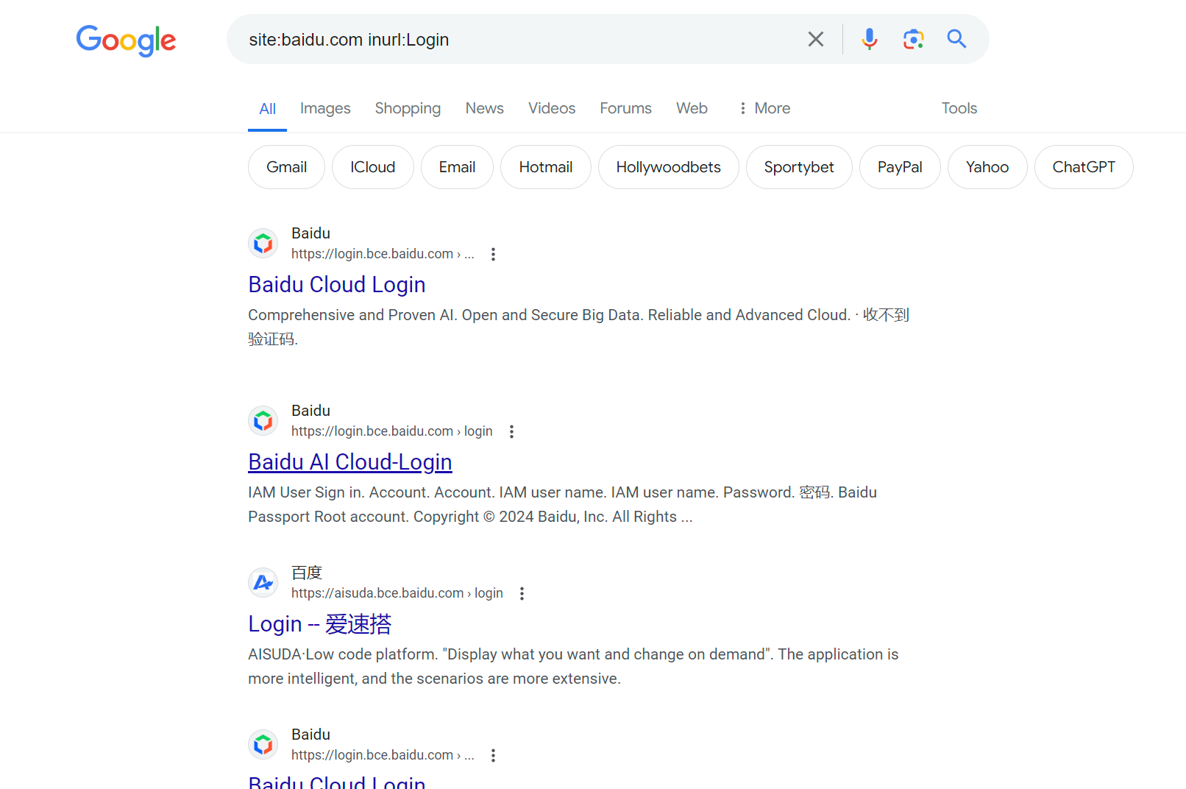Open the Baidu Cloud Login result

336,285
